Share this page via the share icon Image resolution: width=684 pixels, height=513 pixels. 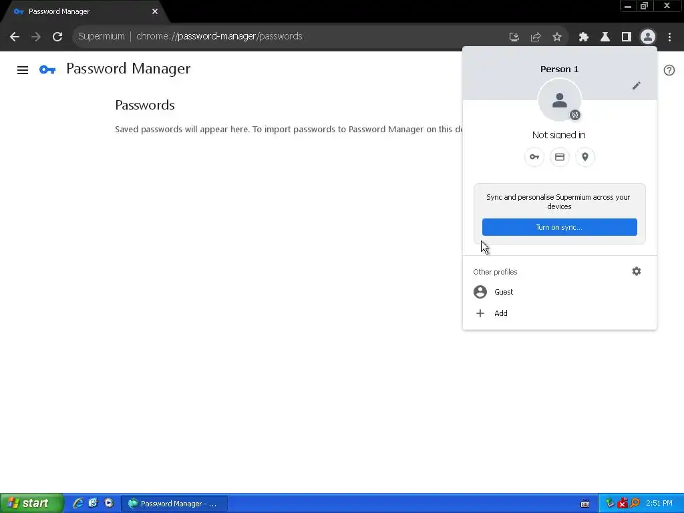(536, 37)
